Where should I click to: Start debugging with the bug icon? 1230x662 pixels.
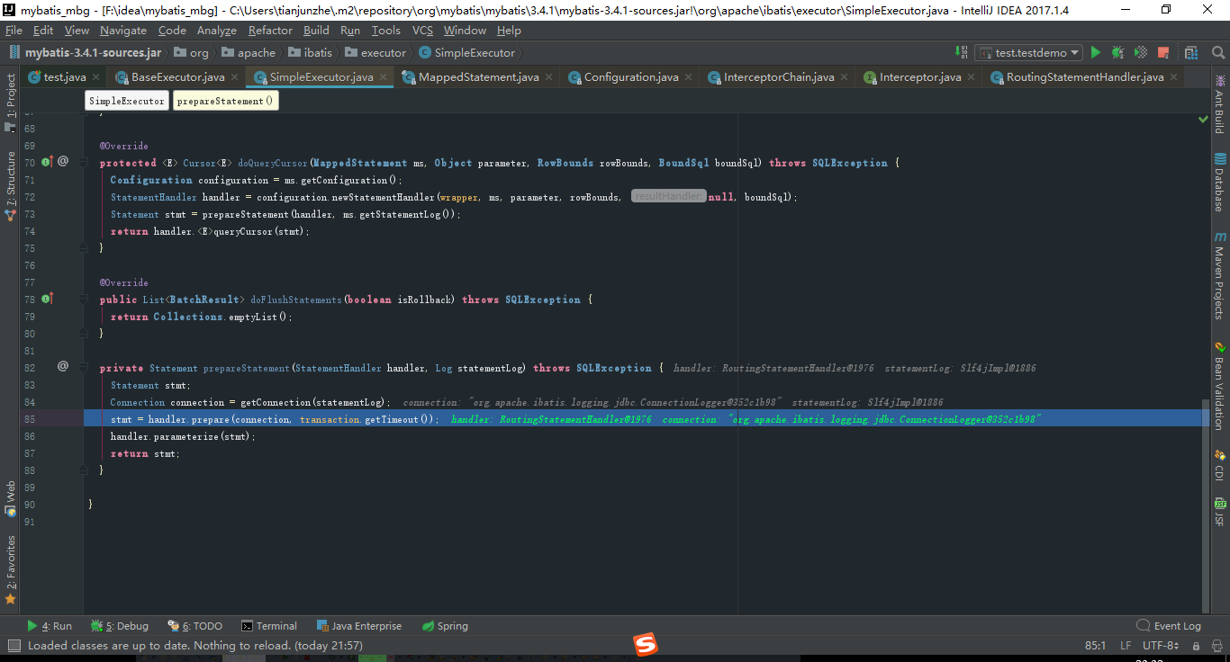[x=1118, y=52]
